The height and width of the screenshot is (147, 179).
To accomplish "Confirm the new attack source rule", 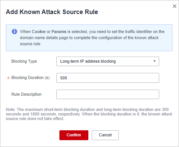I will pyautogui.click(x=74, y=135).
